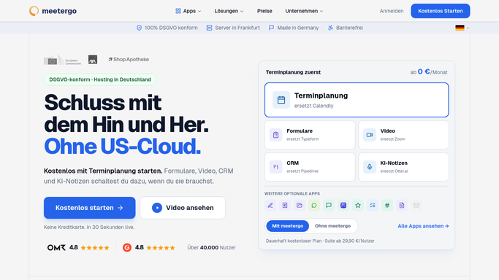Open the Lösungen dropdown
This screenshot has height=280, width=499.
point(229,11)
